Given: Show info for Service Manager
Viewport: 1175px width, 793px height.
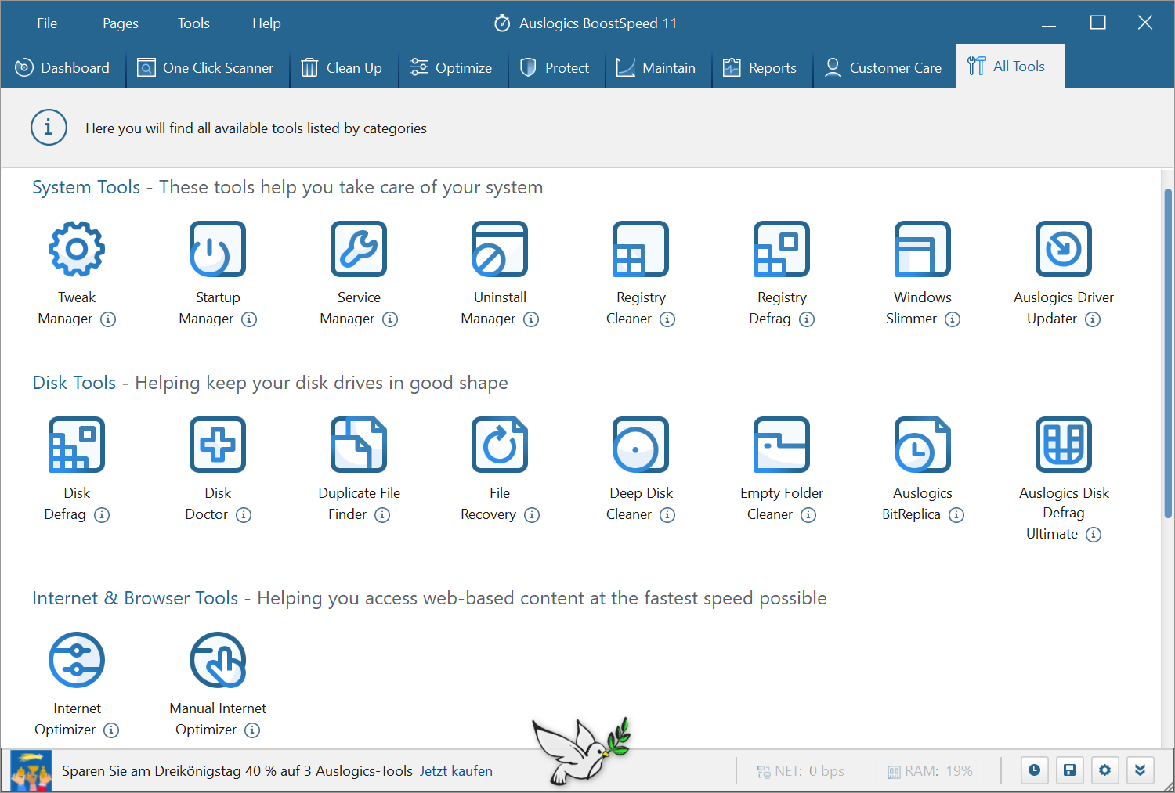Looking at the screenshot, I should click(390, 319).
